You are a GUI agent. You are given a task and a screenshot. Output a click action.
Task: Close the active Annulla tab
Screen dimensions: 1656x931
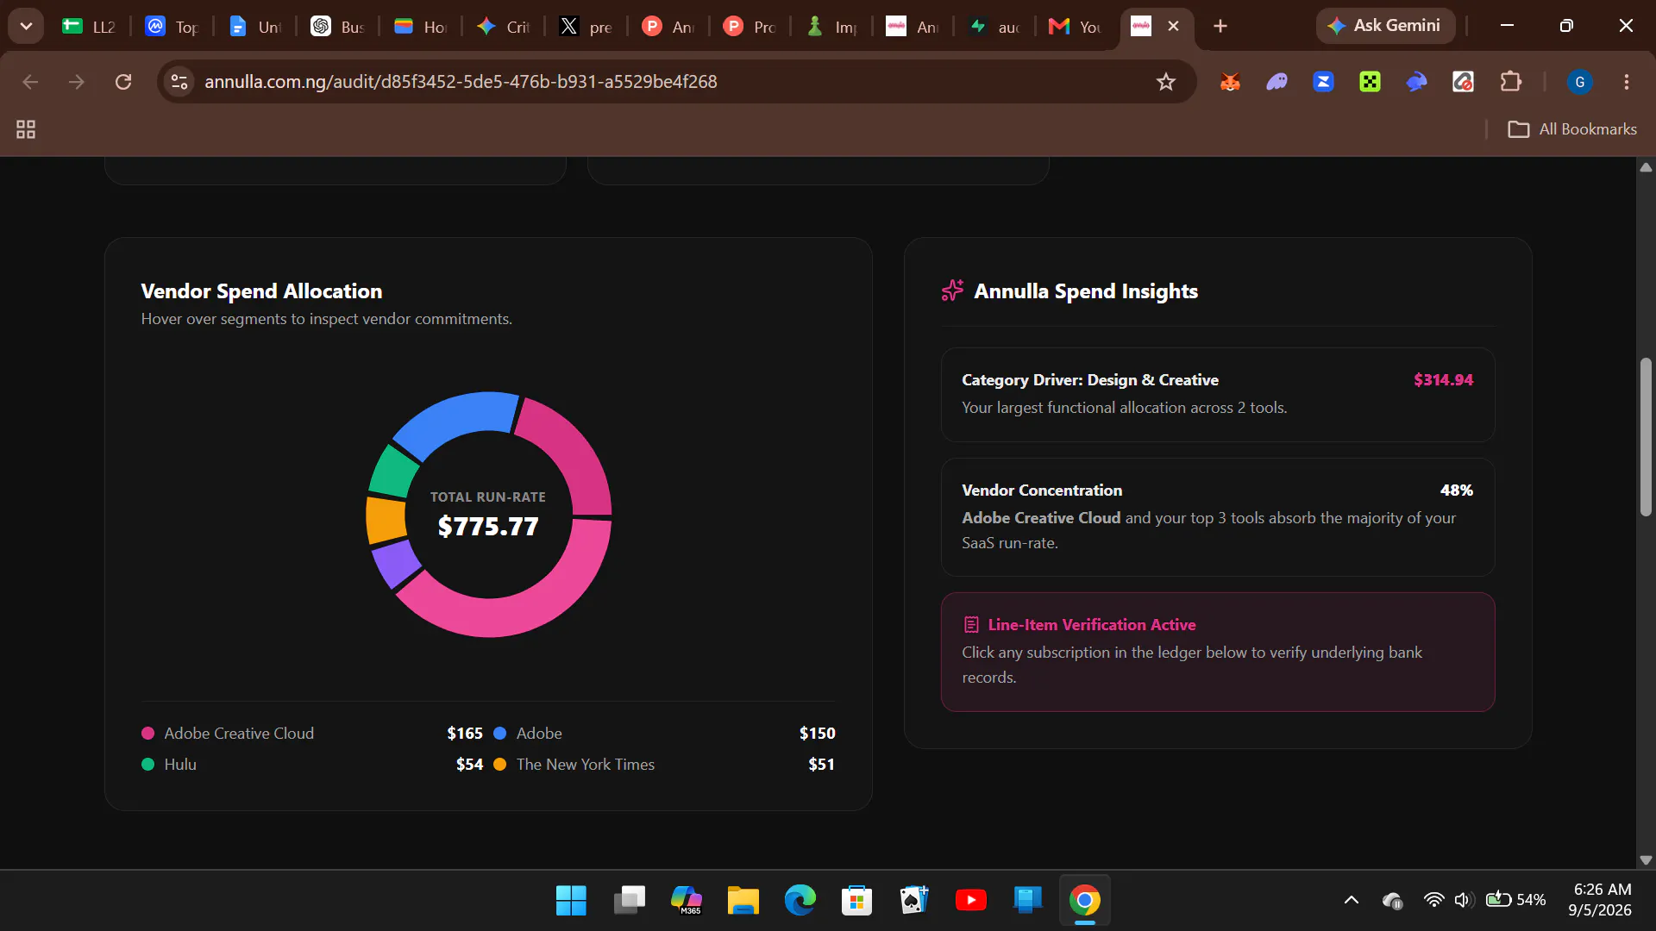tap(1173, 27)
